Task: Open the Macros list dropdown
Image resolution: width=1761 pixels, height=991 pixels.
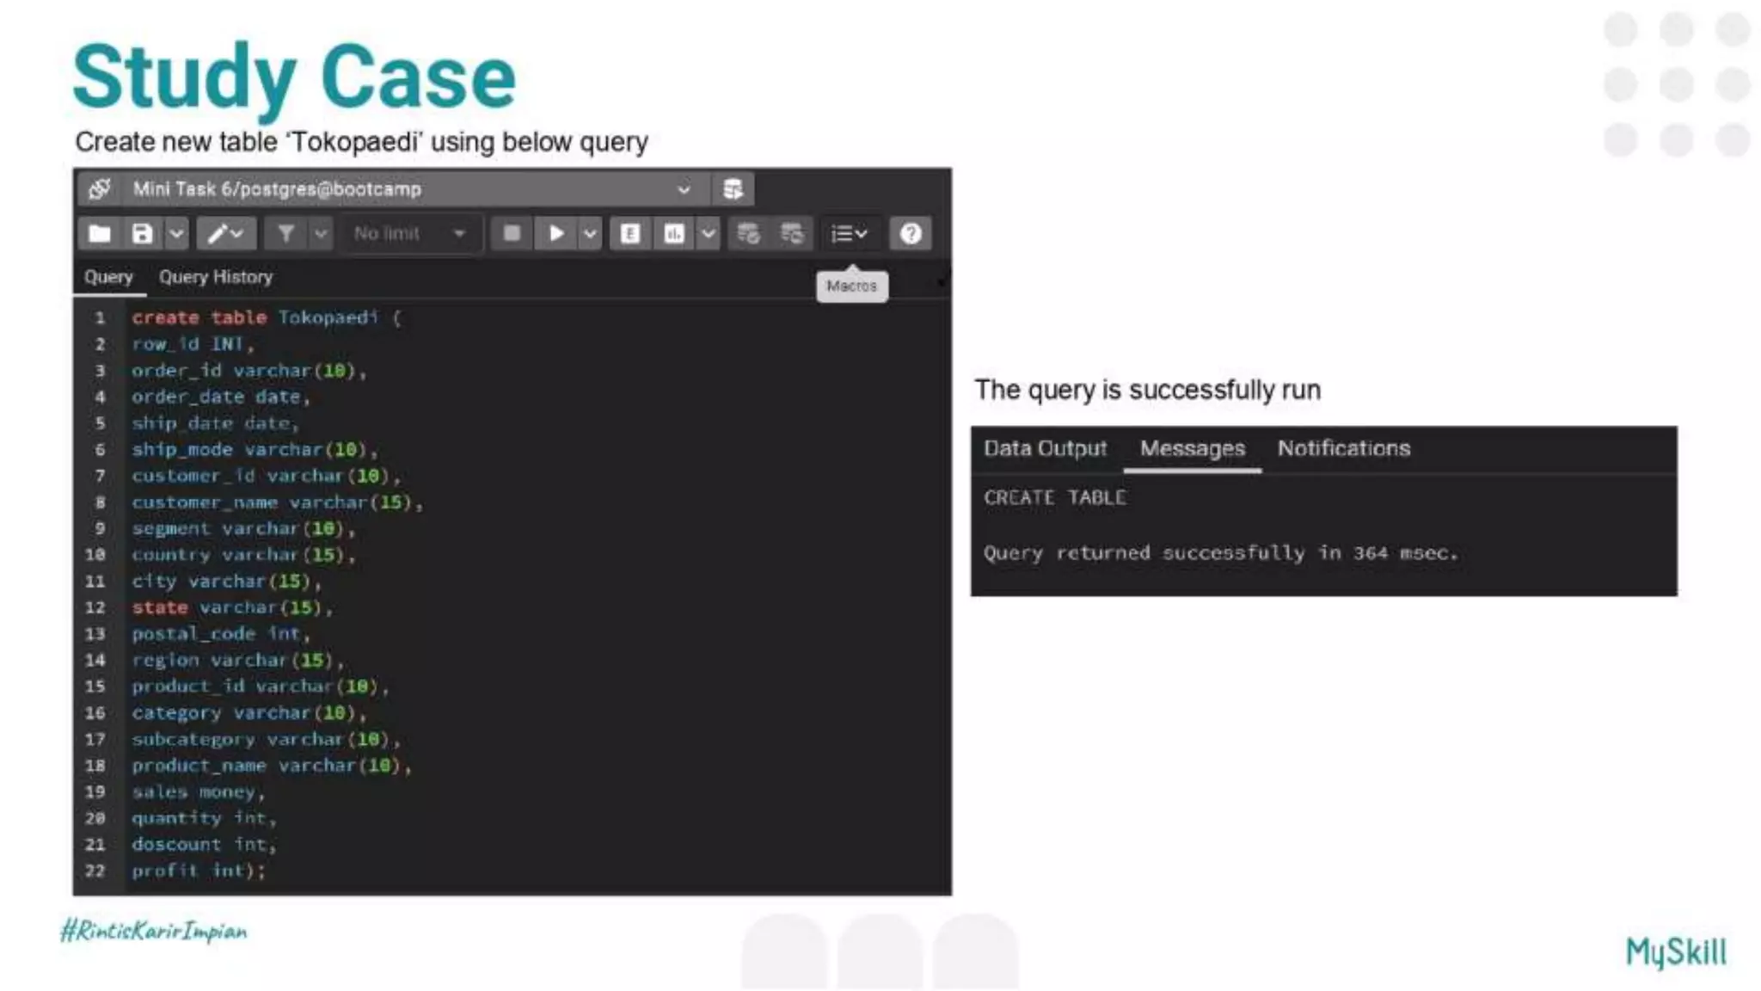Action: (x=849, y=233)
